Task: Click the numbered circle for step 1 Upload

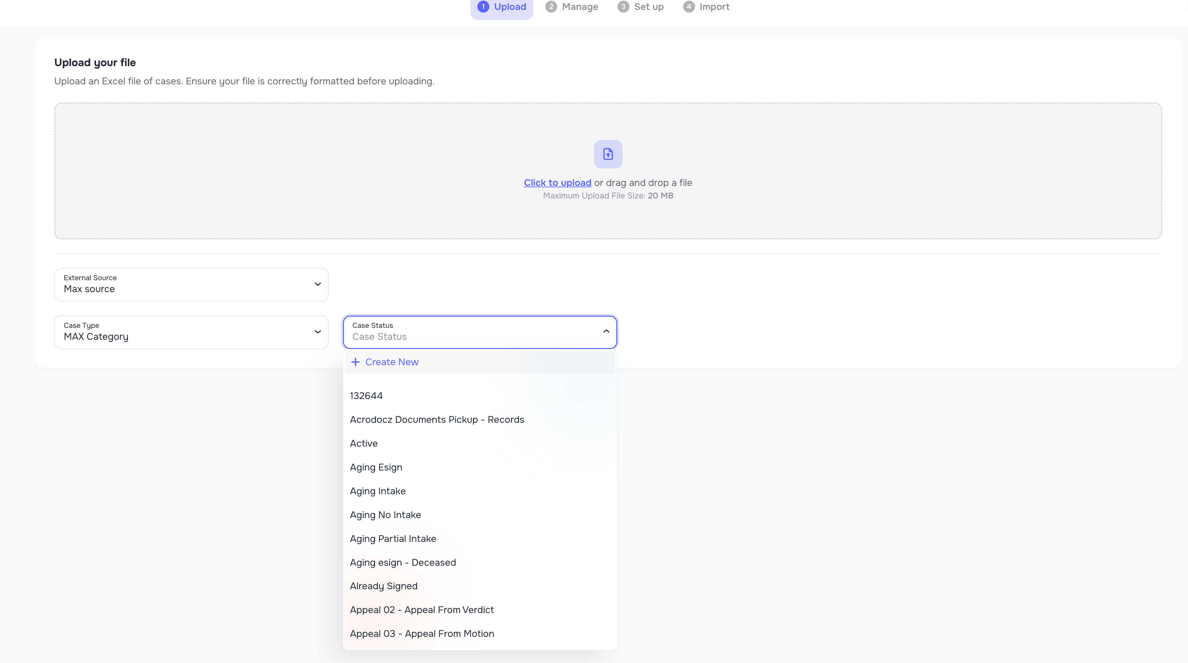Action: [x=483, y=6]
